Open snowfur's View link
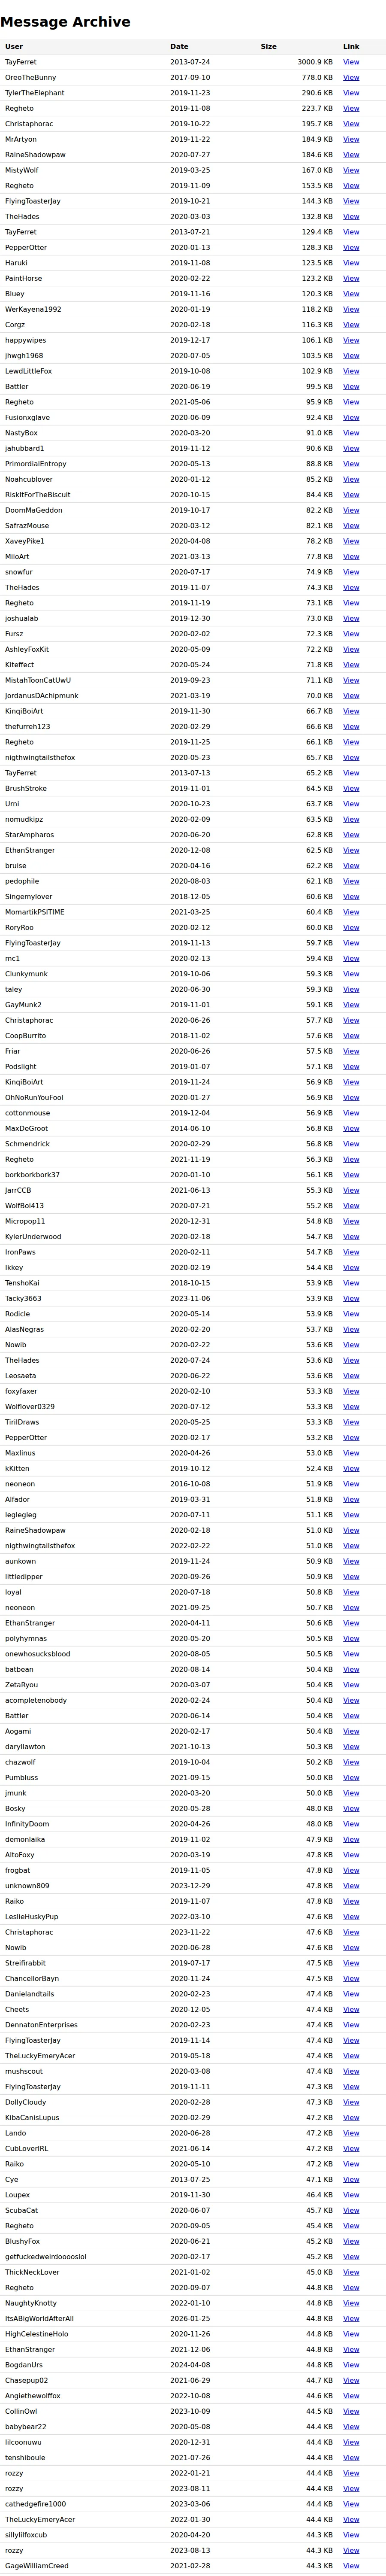The height and width of the screenshot is (2576, 386). [x=351, y=572]
